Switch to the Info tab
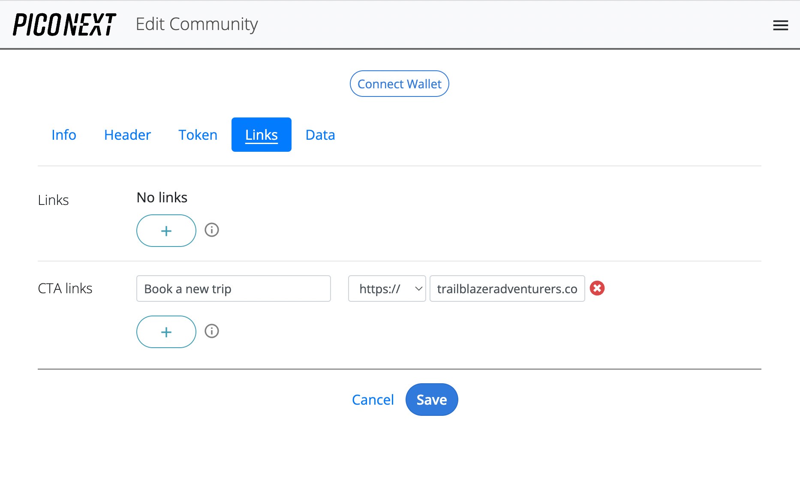 pos(63,135)
